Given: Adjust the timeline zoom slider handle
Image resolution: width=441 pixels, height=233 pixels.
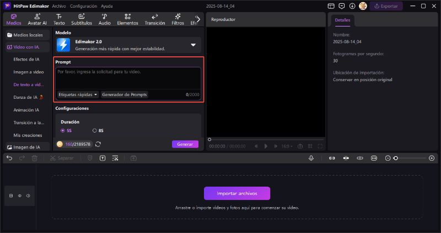Looking at the screenshot, I should pyautogui.click(x=396, y=158).
